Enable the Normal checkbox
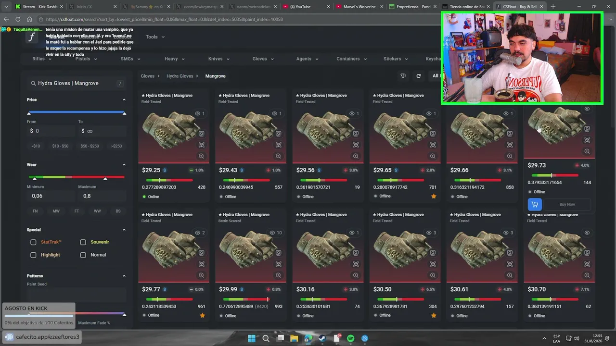Screen dimensions: 616x346 (83, 255)
